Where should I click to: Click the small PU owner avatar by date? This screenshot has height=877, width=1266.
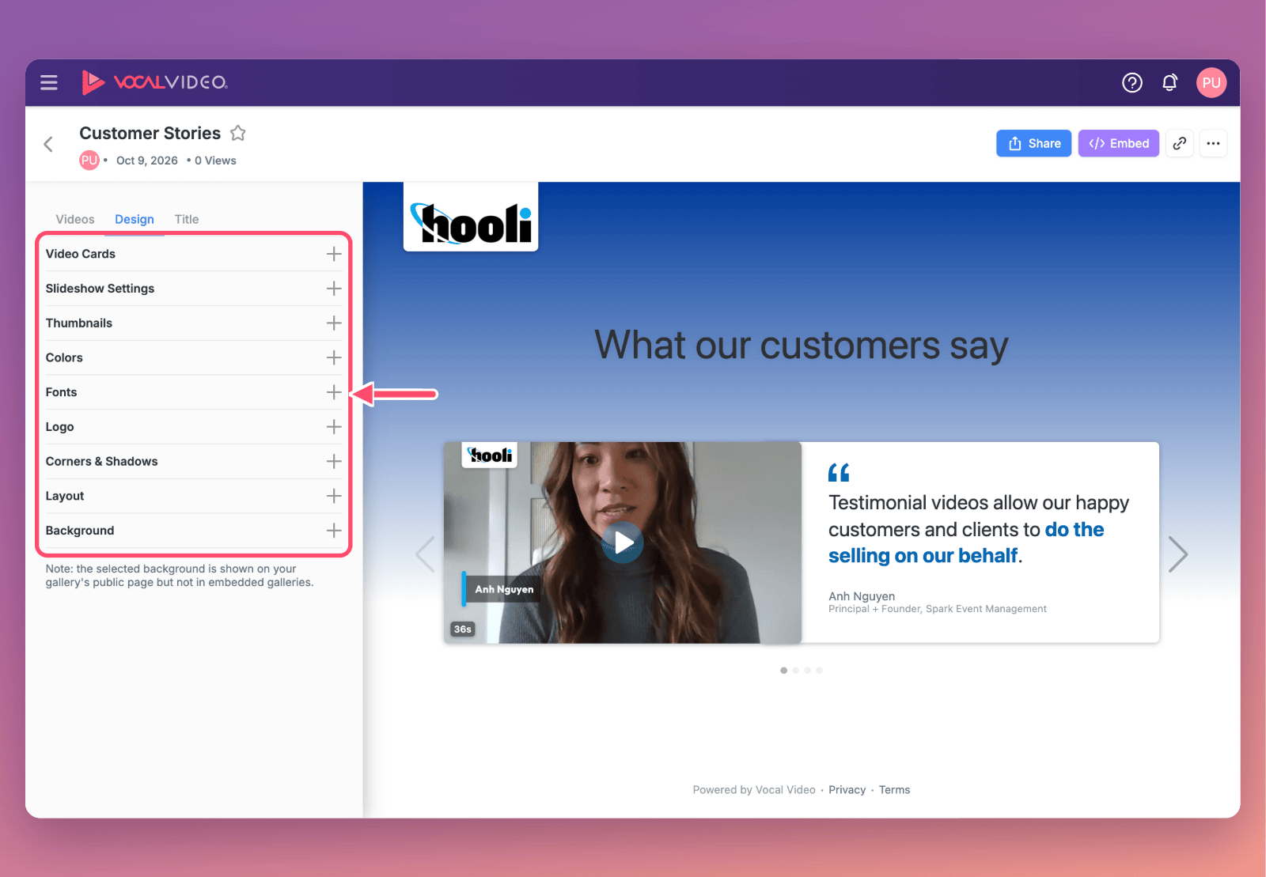click(89, 161)
